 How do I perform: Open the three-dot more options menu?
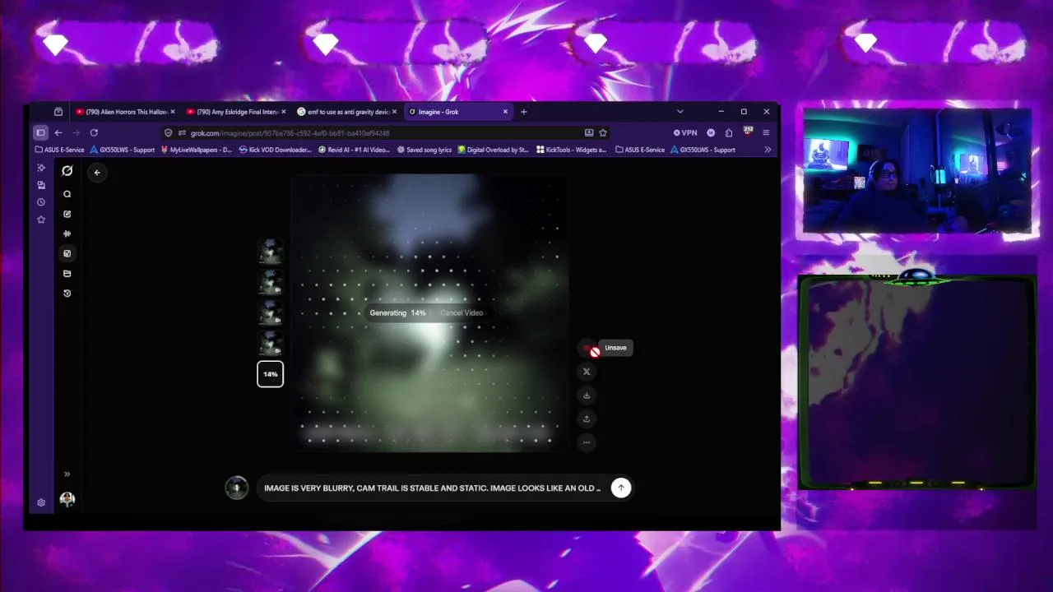click(587, 442)
